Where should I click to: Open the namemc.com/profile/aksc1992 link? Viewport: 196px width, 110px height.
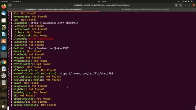coord(86,73)
